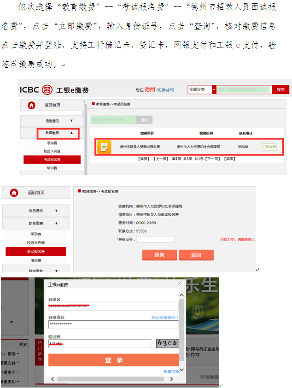Click the 缴费项目 column header
The width and height of the screenshot is (292, 388).
[x=147, y=133]
